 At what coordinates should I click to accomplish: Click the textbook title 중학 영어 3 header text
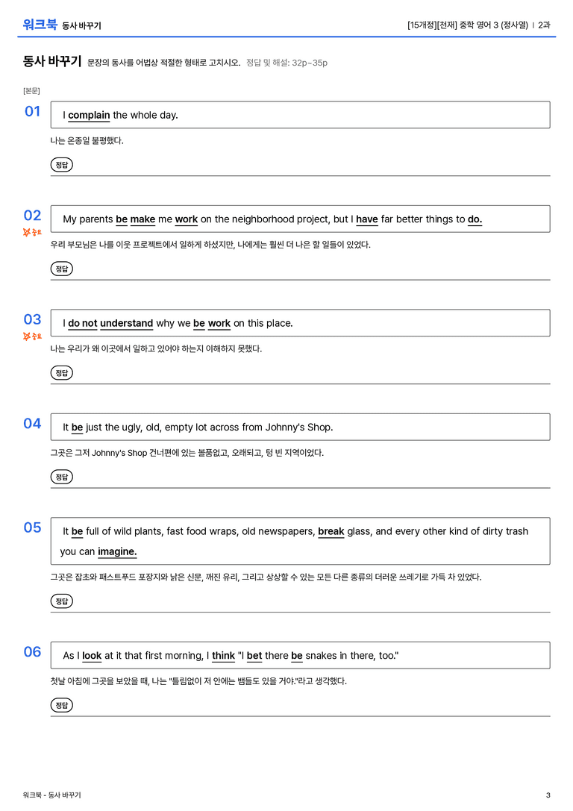click(x=478, y=25)
